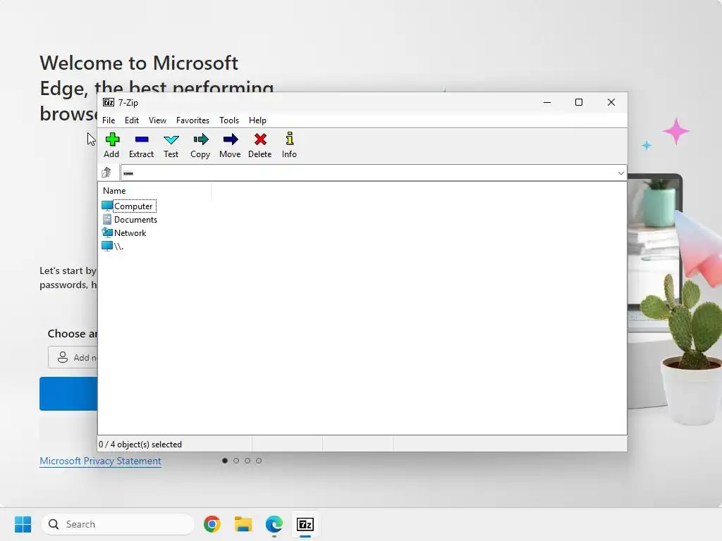Open the File menu

point(109,120)
